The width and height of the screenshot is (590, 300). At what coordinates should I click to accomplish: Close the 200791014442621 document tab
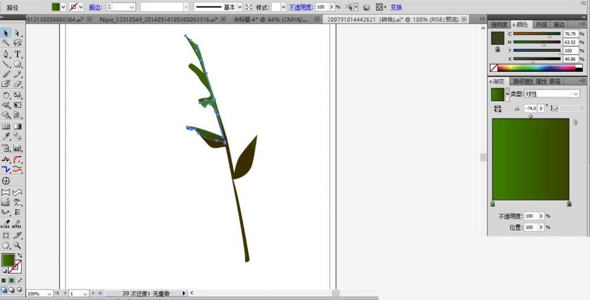click(464, 19)
